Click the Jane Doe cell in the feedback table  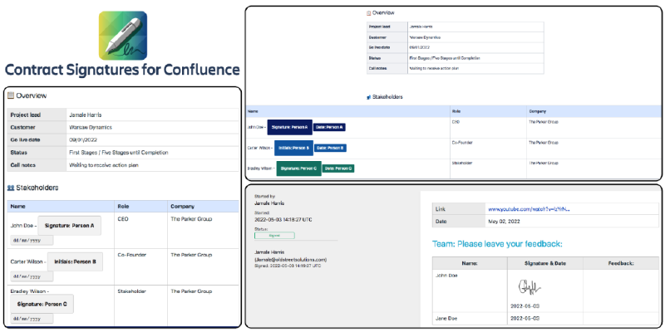(x=470, y=318)
